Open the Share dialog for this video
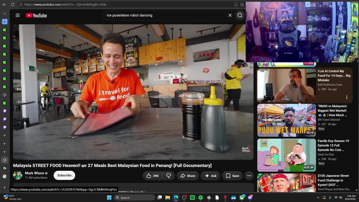The width and height of the screenshot is (359, 202). click(188, 176)
